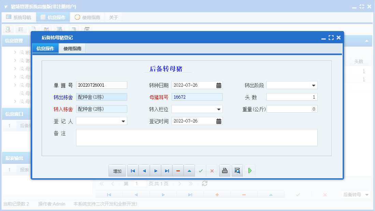Click inside the 备注 remarks field
This screenshot has width=375, height=211.
pyautogui.click(x=197, y=137)
